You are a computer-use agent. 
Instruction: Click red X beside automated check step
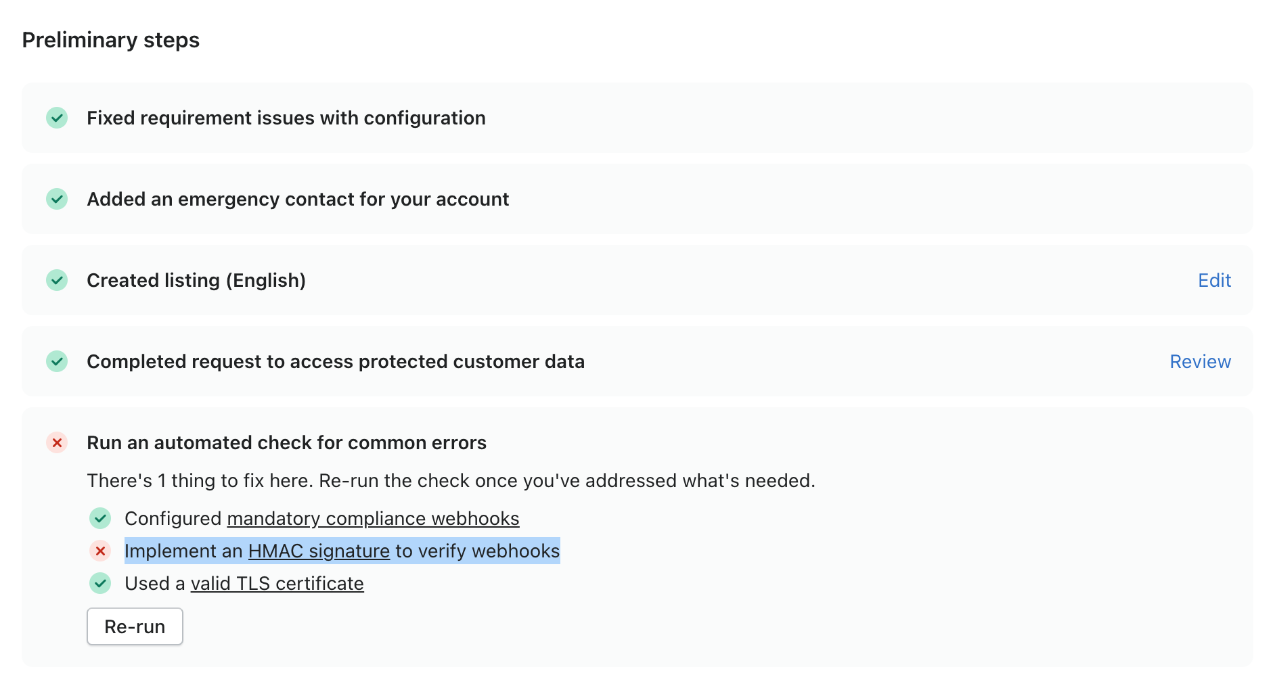(x=57, y=442)
